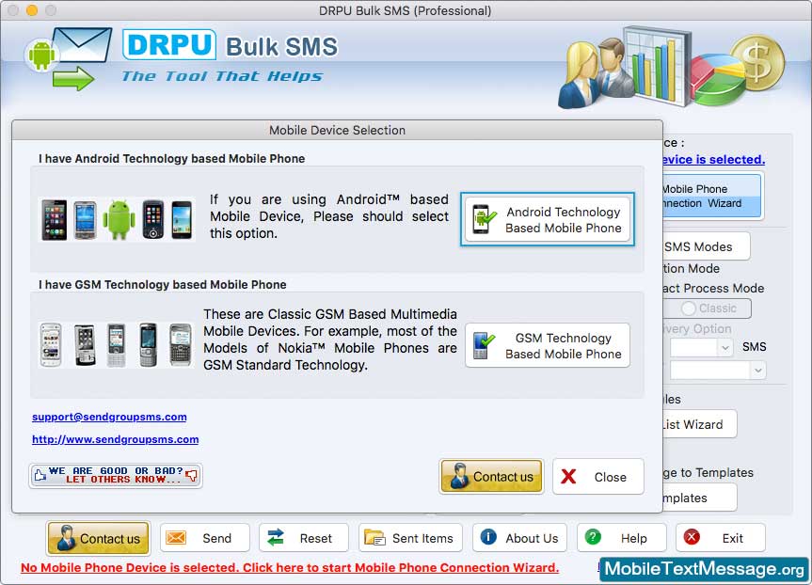Select the Classic radio option
This screenshot has width=812, height=585.
point(688,308)
